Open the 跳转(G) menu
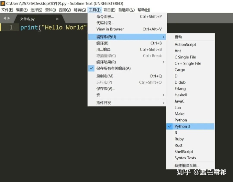Screen dimensions: 233x182 [80, 10]
